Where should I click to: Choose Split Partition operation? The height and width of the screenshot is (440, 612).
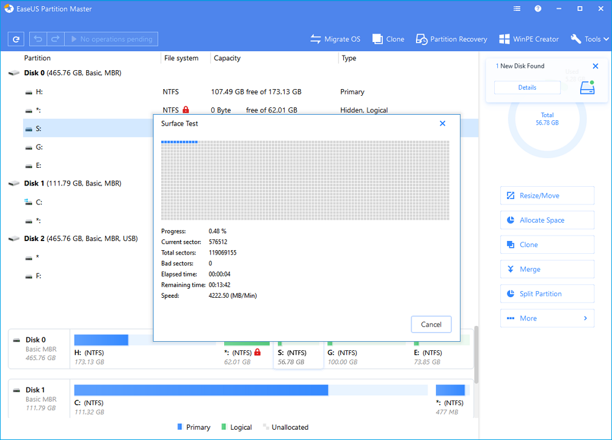(547, 294)
